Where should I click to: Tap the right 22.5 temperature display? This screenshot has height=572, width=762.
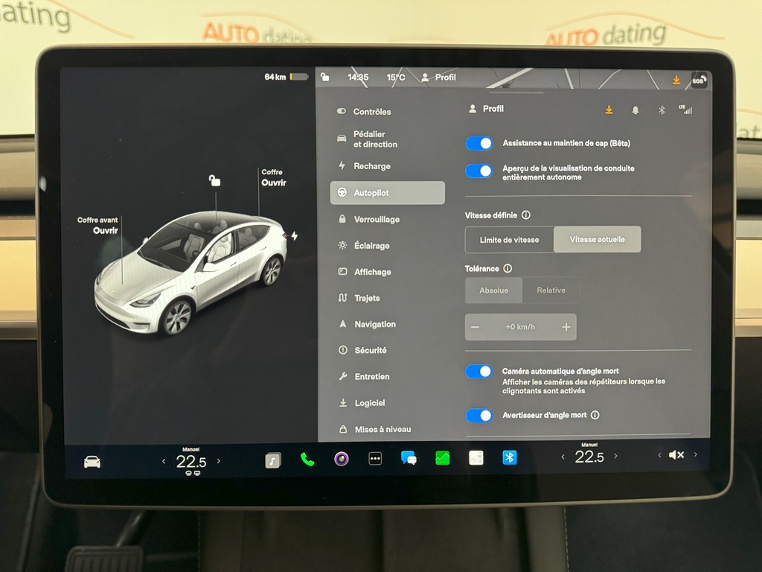(589, 457)
